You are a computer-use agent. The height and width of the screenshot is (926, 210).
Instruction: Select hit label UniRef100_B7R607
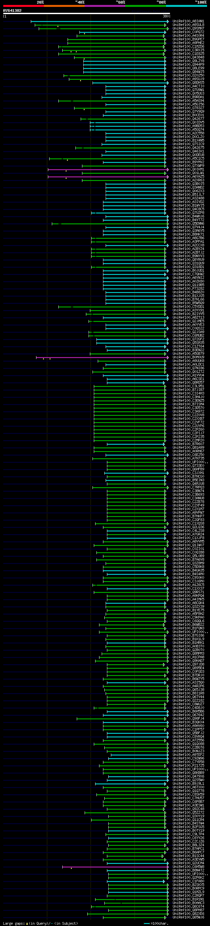click(x=188, y=444)
